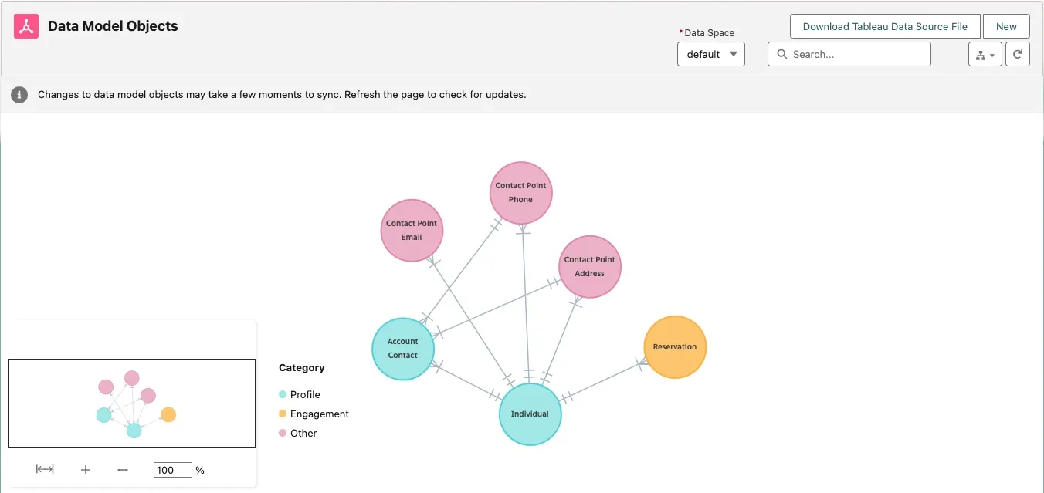Select the Individual node
This screenshot has height=493, width=1044.
click(x=530, y=414)
